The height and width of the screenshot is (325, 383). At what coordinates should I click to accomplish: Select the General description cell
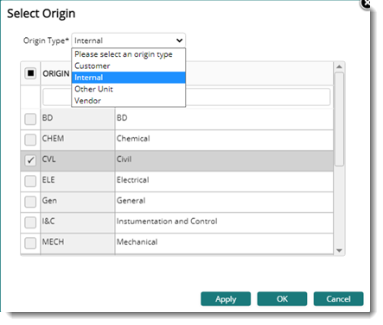[x=224, y=202]
